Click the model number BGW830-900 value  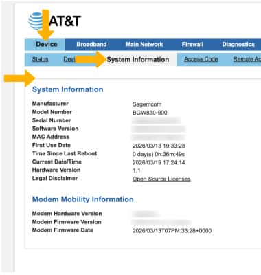pos(150,113)
